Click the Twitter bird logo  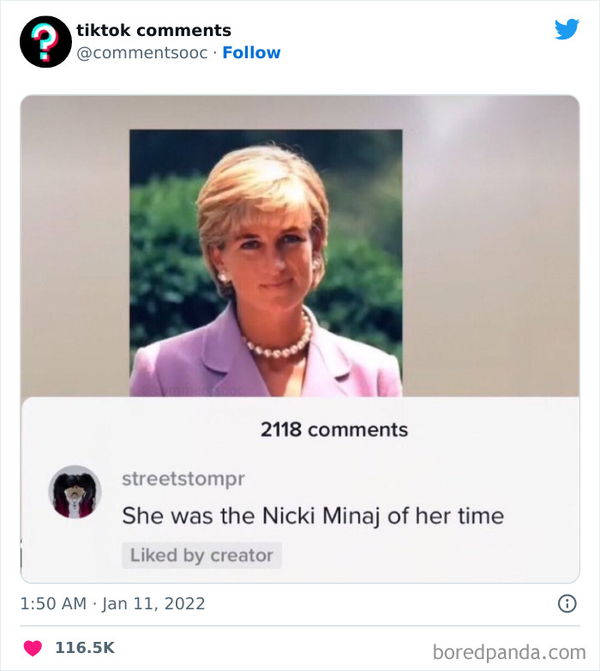(567, 30)
